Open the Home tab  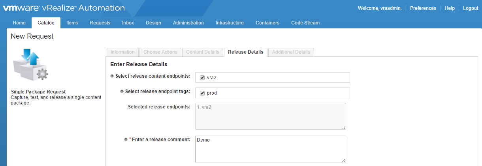(x=19, y=23)
